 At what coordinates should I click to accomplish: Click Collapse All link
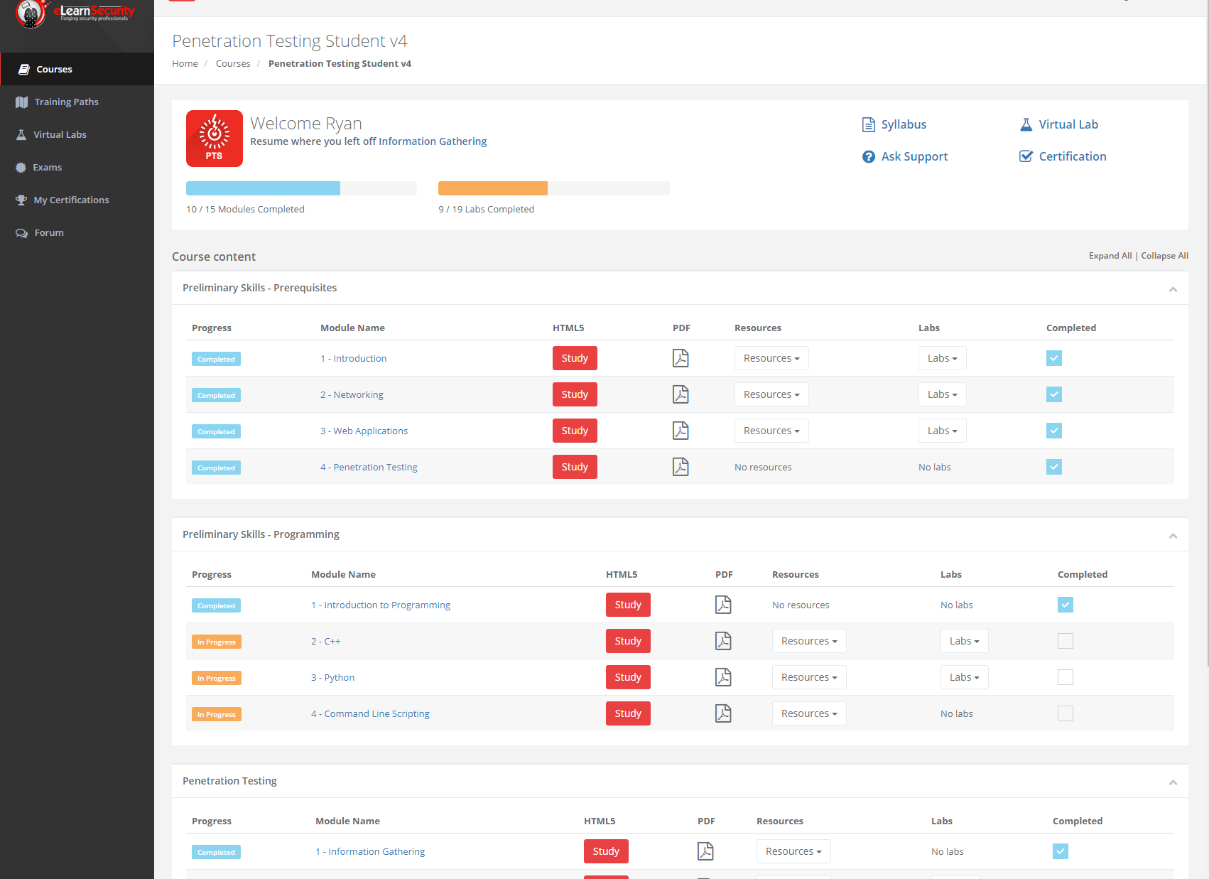pyautogui.click(x=1164, y=256)
